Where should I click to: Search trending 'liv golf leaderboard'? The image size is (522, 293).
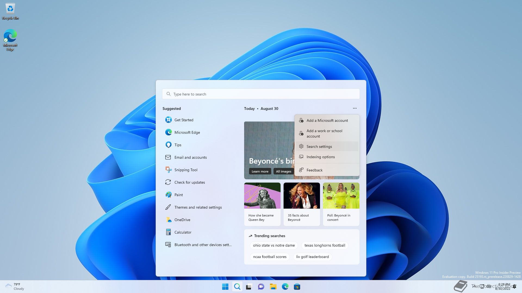[x=312, y=257]
